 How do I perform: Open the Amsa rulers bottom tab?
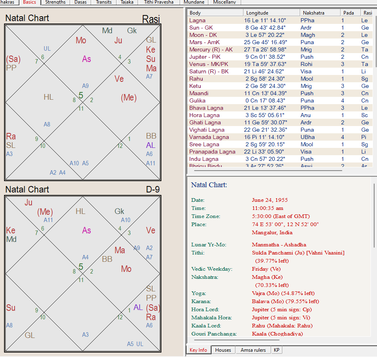[253, 350]
